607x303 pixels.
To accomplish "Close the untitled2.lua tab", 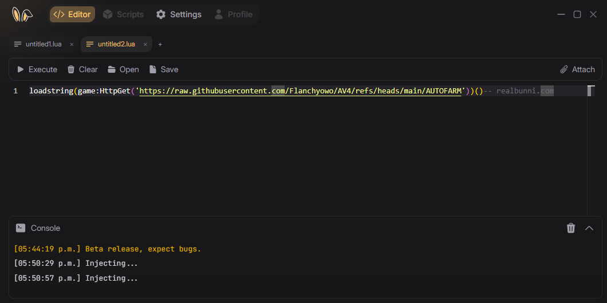I will [x=145, y=44].
